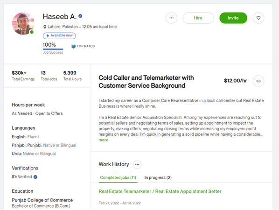Click the ID Verified checkmark icon

click(35, 177)
